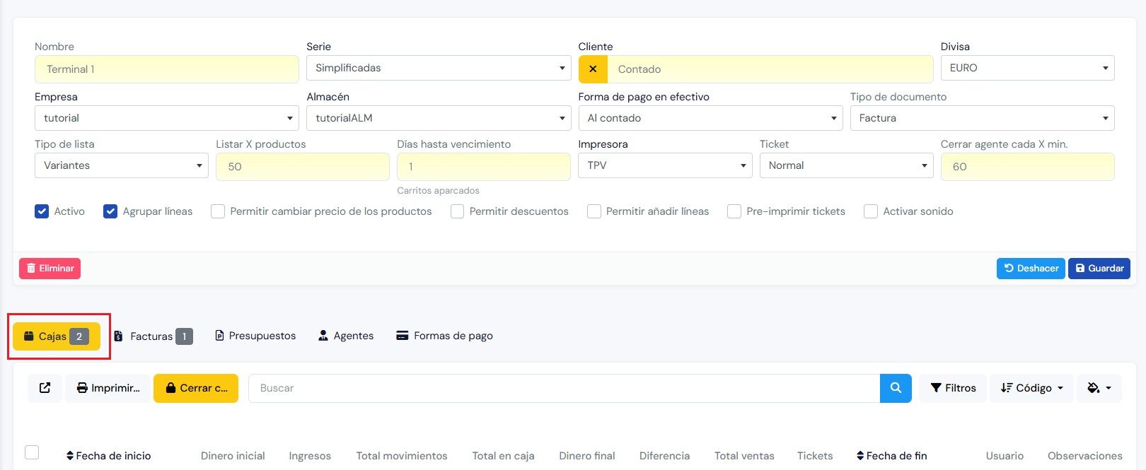Click the blue search magnifier icon
Viewport: 1146px width, 470px height.
tap(896, 388)
